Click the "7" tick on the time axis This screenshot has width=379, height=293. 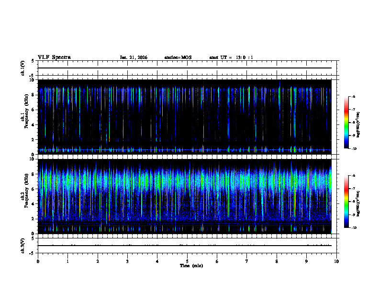tap(247, 261)
